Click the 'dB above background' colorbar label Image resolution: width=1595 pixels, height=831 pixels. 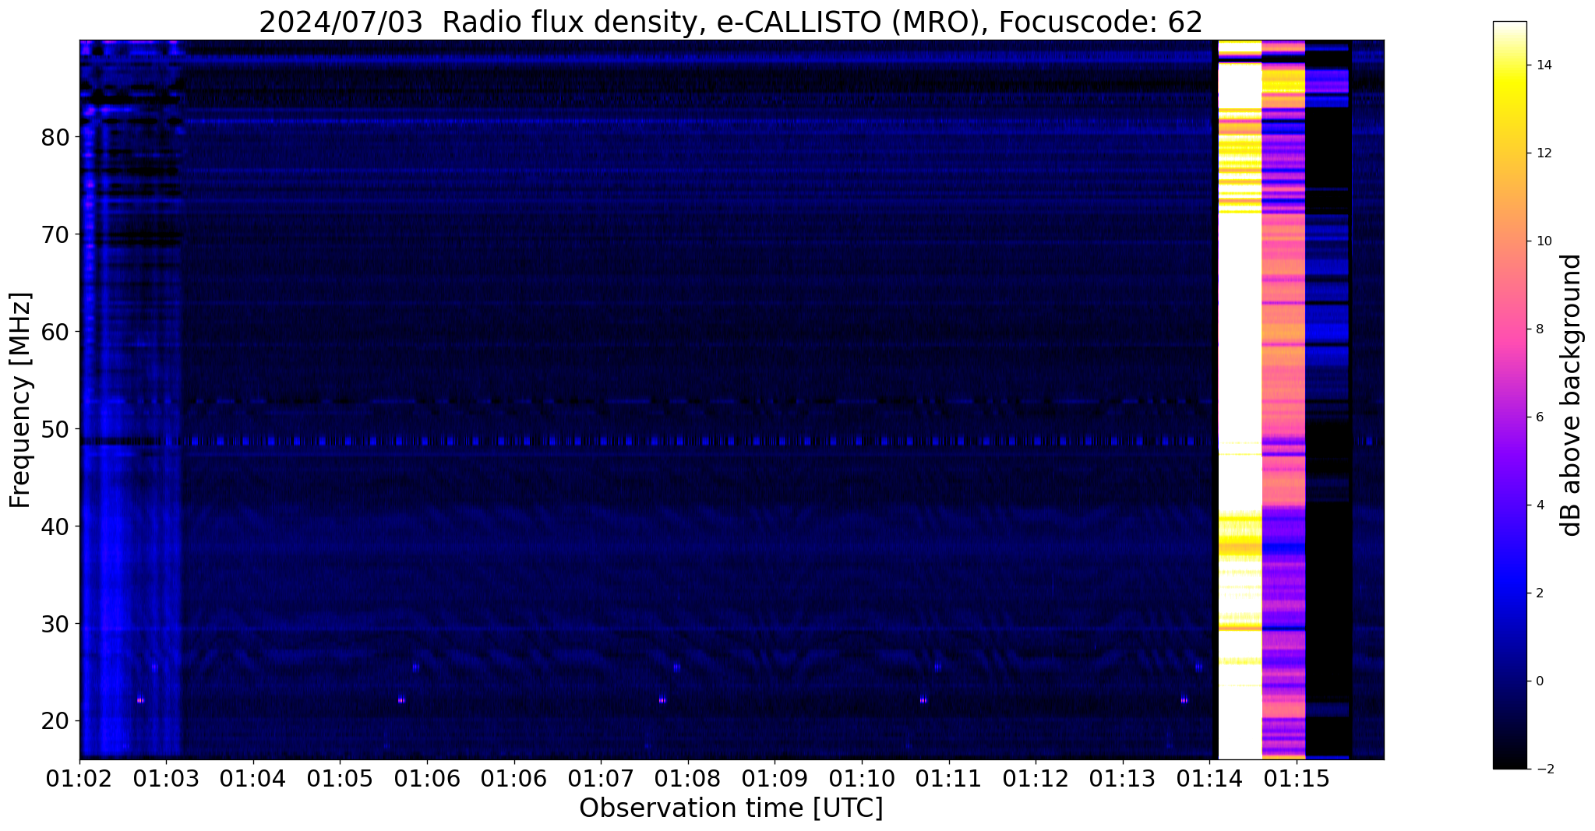1572,395
